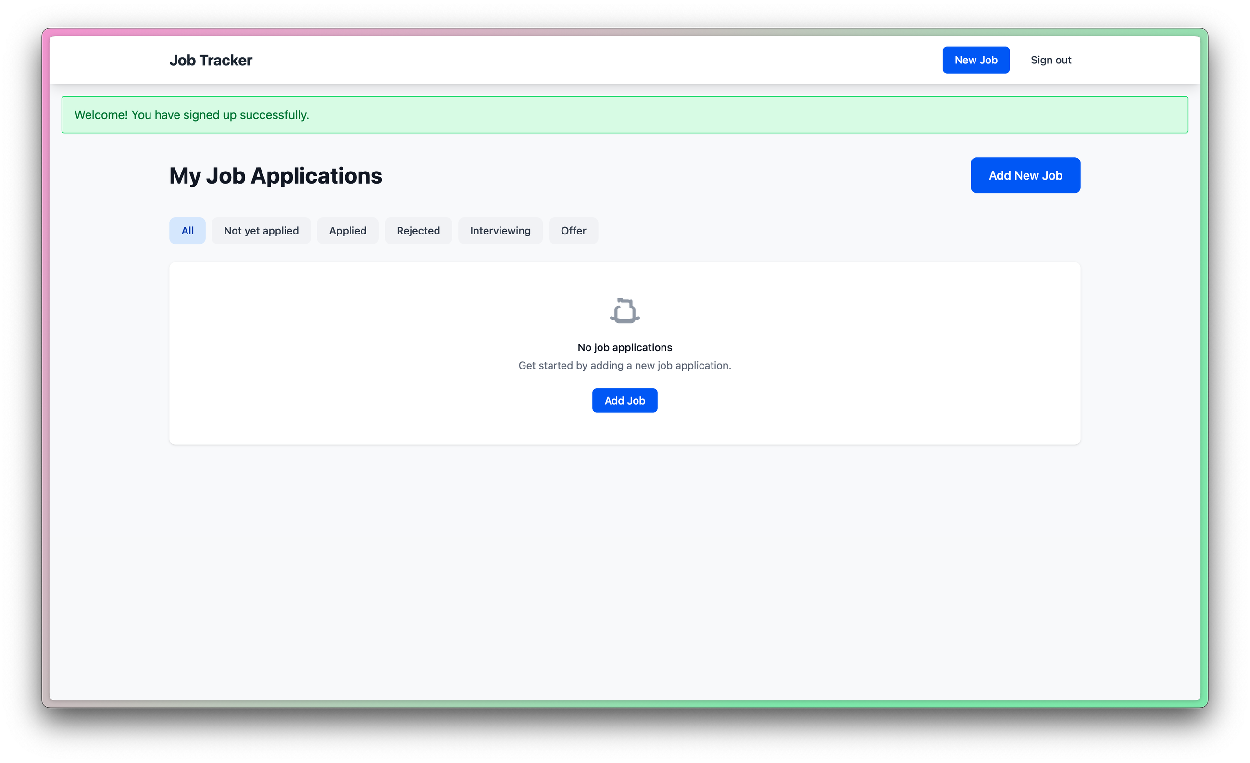This screenshot has width=1250, height=763.
Task: Show only Rejected applications
Action: coord(418,231)
